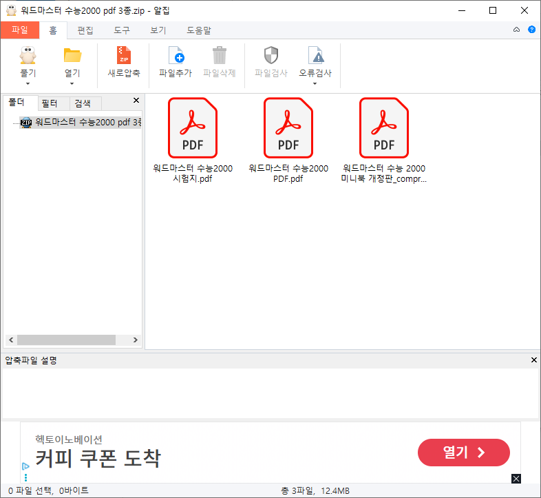Click the 파일추가 icon
The image size is (541, 498).
176,55
